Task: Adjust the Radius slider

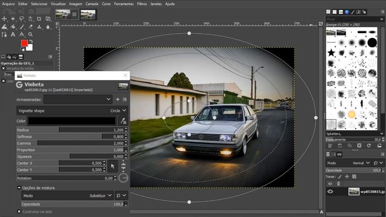Action: [x=72, y=130]
